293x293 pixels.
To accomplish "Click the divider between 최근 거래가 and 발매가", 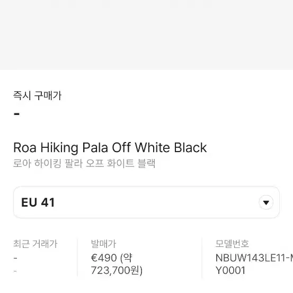I will click(77, 258).
